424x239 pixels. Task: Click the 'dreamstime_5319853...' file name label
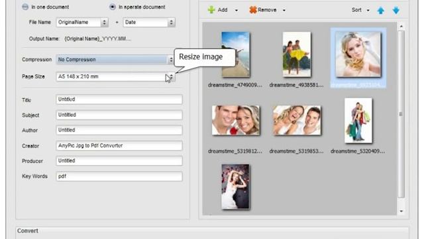point(296,151)
